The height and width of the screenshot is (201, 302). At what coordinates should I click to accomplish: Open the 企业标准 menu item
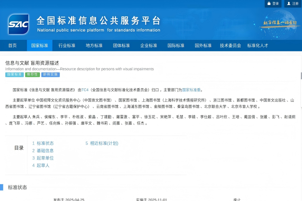pos(148,46)
